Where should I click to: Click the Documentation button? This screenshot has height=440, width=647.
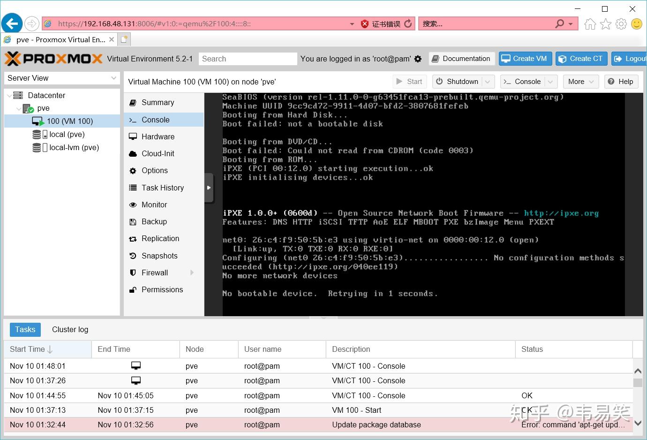pyautogui.click(x=462, y=59)
